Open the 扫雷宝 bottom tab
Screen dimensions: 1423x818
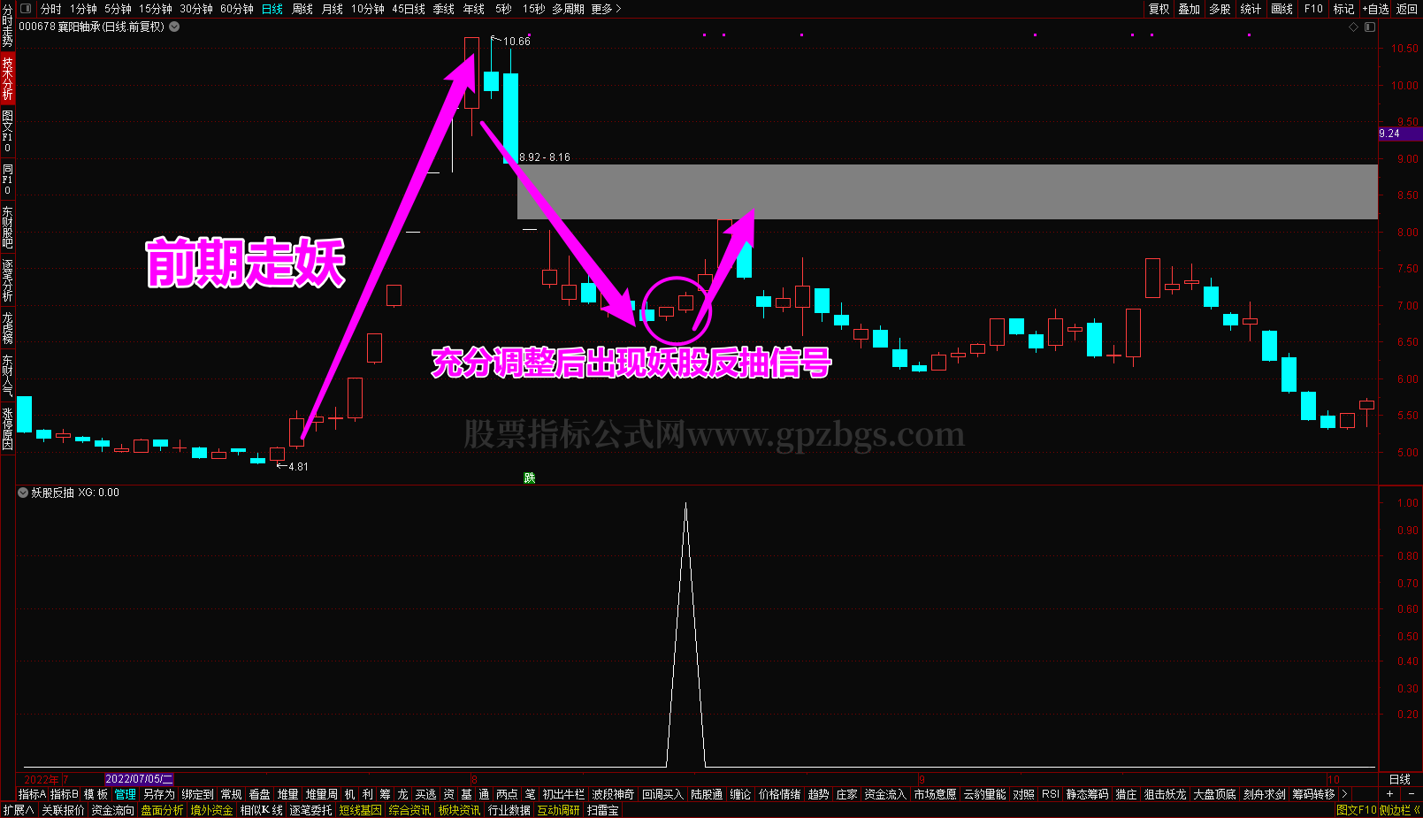pyautogui.click(x=602, y=810)
